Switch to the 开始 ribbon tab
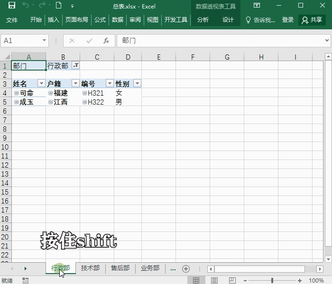 pyautogui.click(x=36, y=20)
